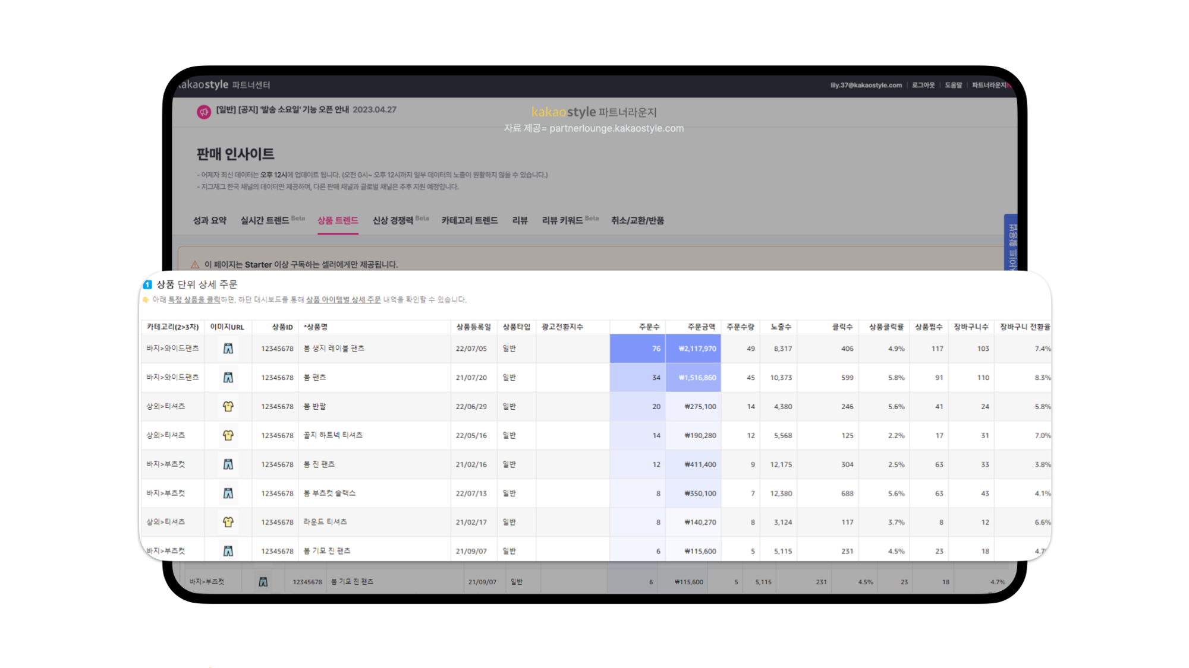Select the product name 골지 하트넥 티셔츠

pyautogui.click(x=333, y=435)
